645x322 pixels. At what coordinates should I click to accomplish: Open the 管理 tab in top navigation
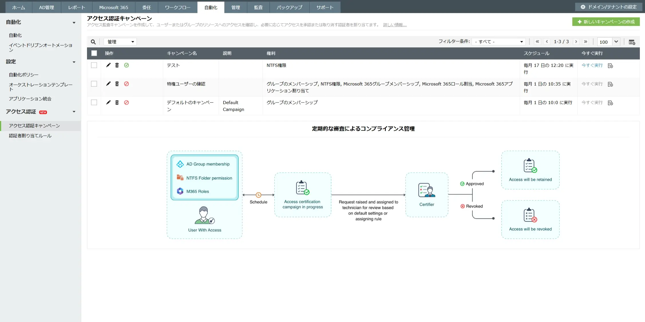(236, 7)
